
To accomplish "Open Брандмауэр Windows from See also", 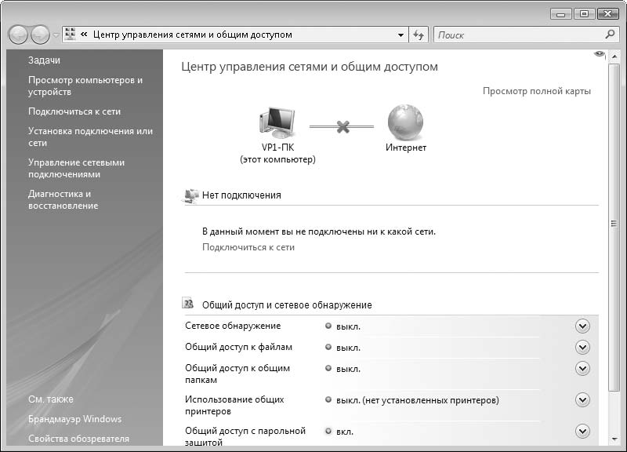I will pos(74,419).
